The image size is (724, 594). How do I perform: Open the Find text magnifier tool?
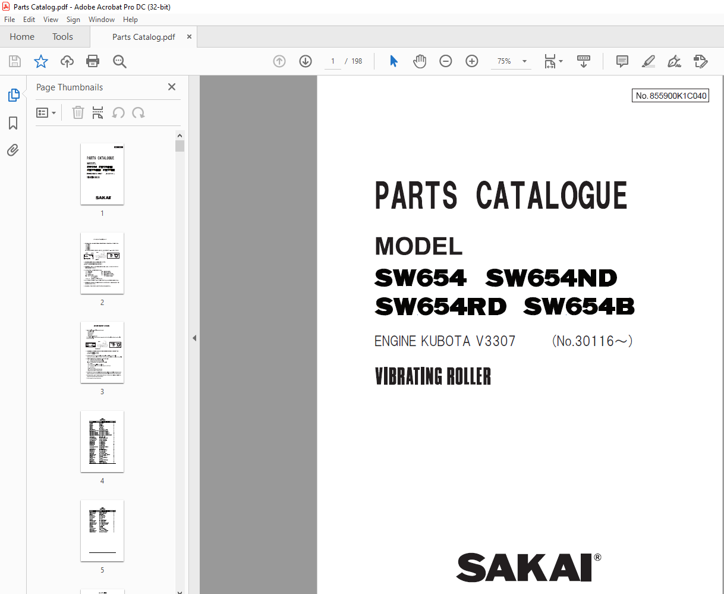click(x=119, y=61)
